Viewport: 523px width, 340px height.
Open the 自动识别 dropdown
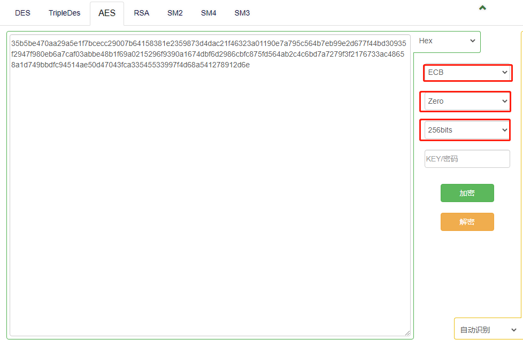point(488,330)
